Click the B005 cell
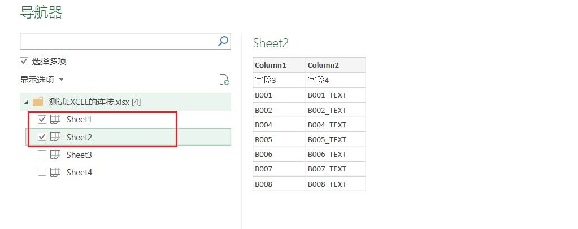This screenshot has width=578, height=229. pyautogui.click(x=280, y=139)
